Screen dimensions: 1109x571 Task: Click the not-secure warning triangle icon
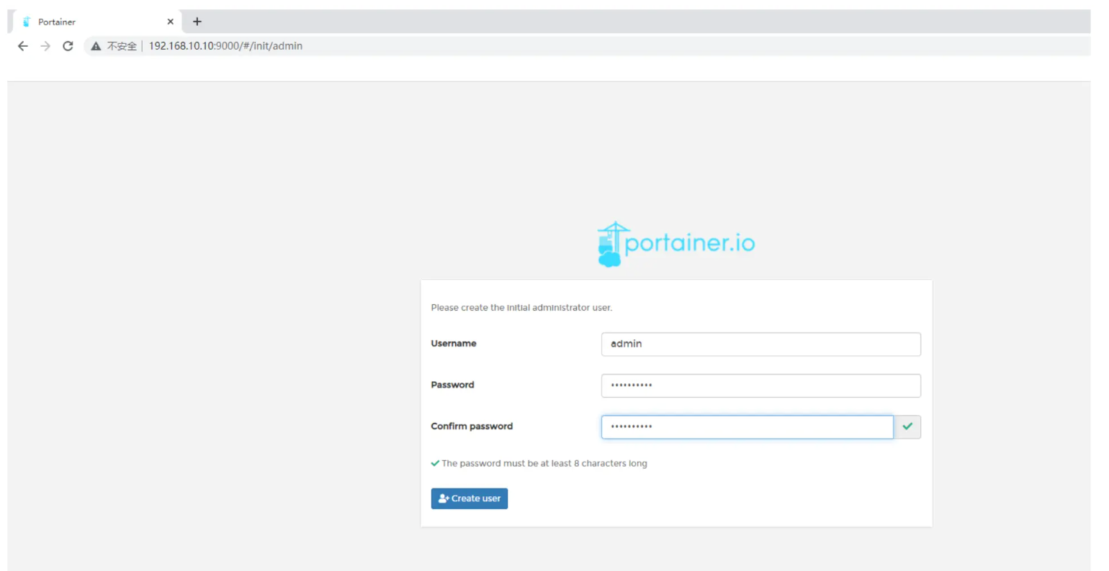click(96, 46)
